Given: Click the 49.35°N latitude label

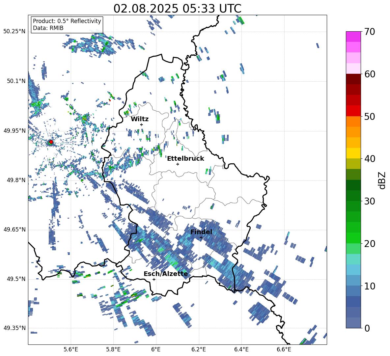Looking at the screenshot, I should pyautogui.click(x=14, y=328).
